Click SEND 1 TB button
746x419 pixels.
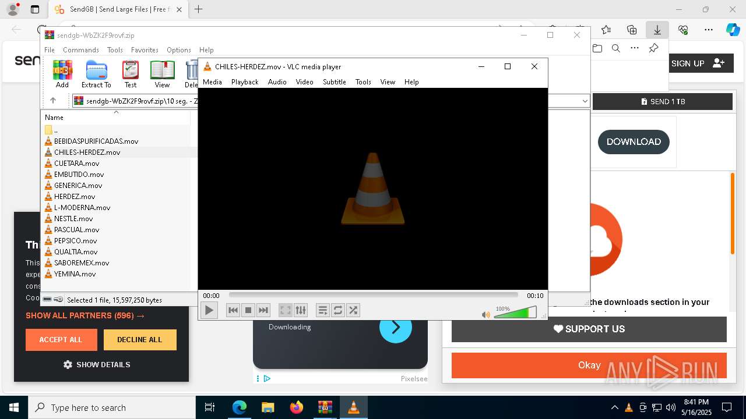(663, 101)
